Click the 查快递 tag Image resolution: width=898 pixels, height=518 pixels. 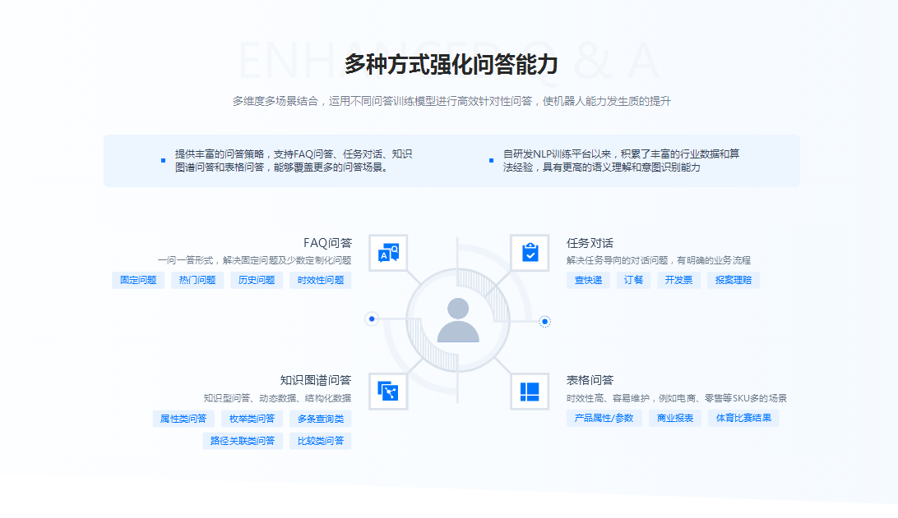(x=588, y=280)
